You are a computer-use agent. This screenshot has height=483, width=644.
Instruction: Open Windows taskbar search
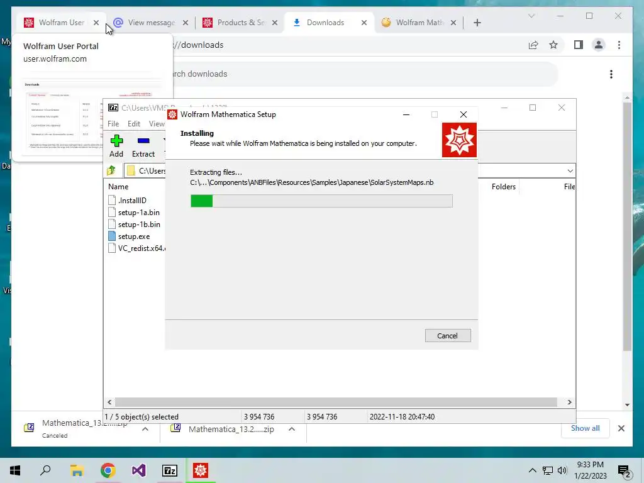coord(45,470)
